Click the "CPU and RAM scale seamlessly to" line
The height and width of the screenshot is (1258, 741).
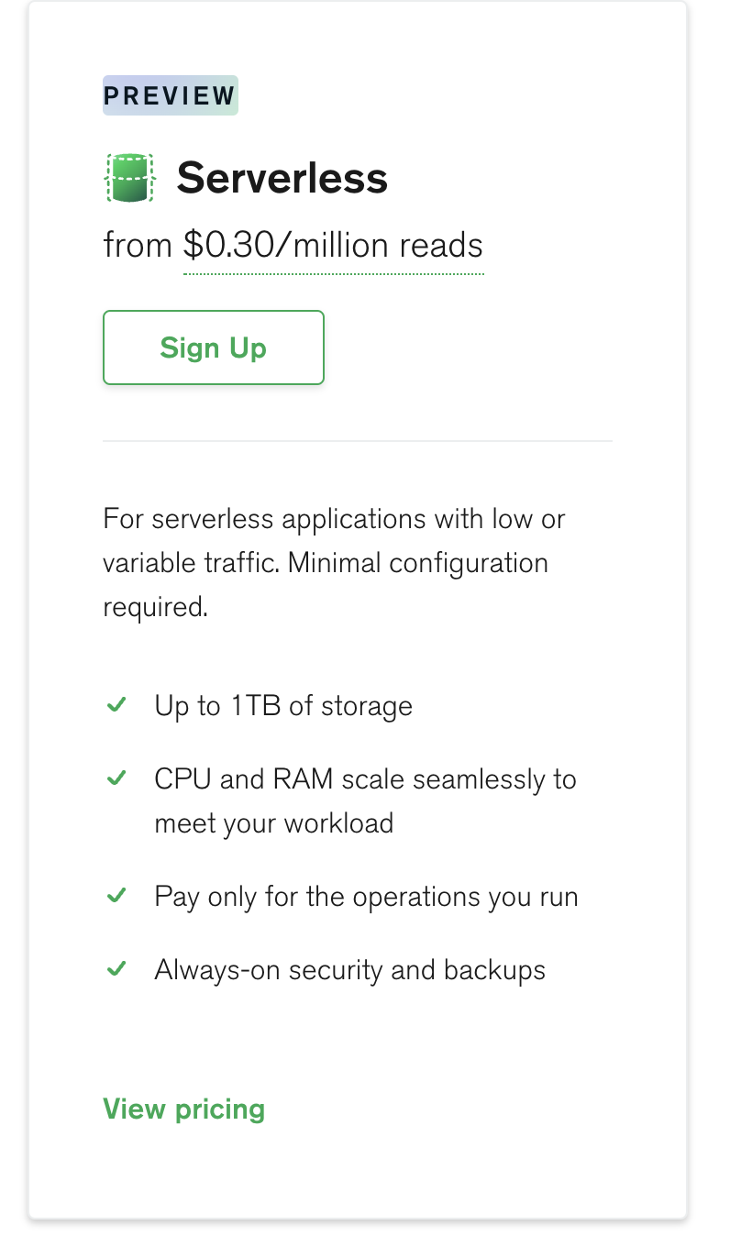click(x=365, y=779)
